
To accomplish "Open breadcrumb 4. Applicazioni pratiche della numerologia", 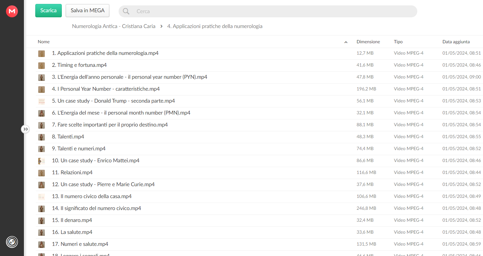I will 215,26.
